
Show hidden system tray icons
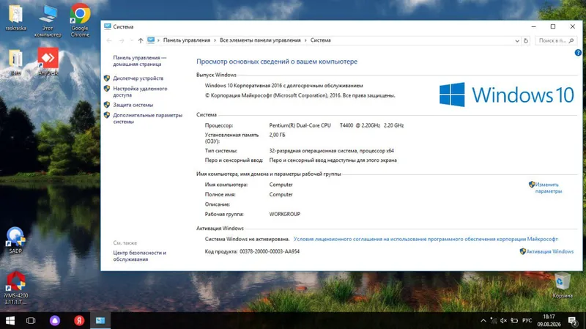483,320
